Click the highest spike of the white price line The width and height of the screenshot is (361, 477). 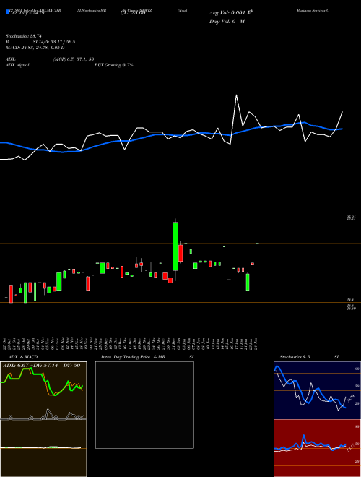[236, 95]
